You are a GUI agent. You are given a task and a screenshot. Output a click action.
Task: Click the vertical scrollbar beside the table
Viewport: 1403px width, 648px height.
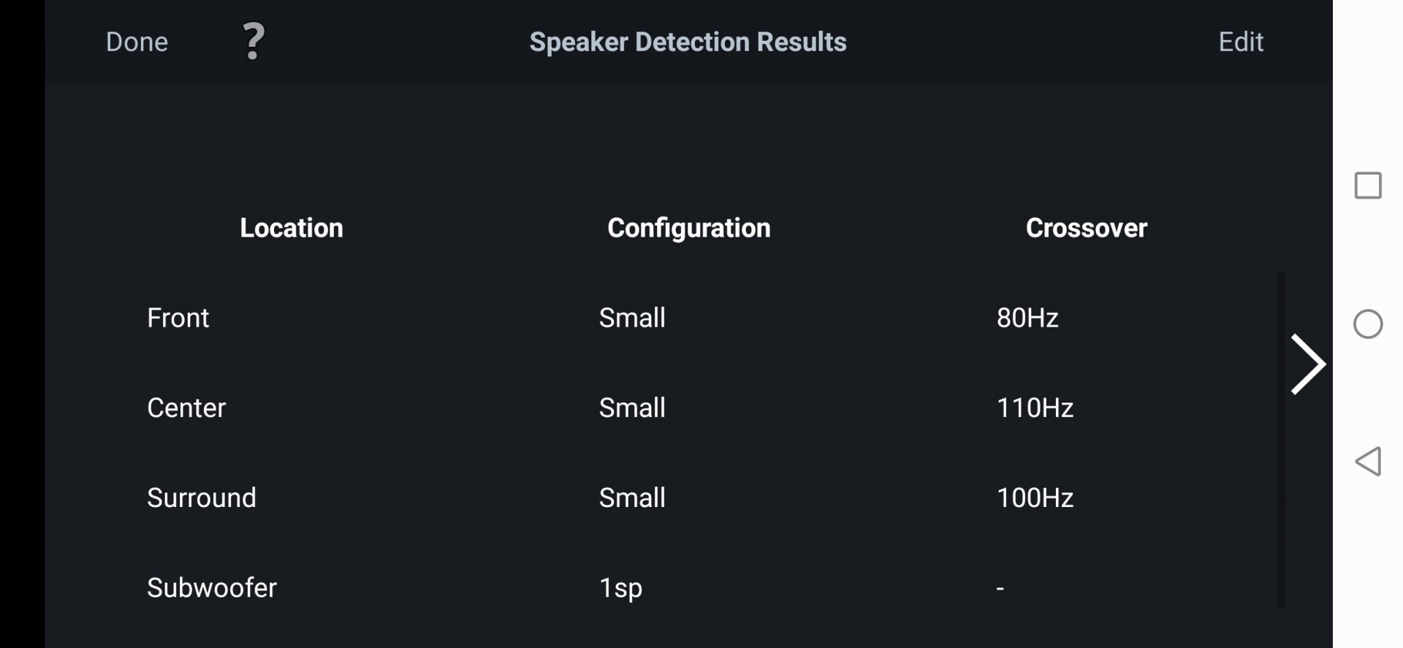click(1280, 438)
